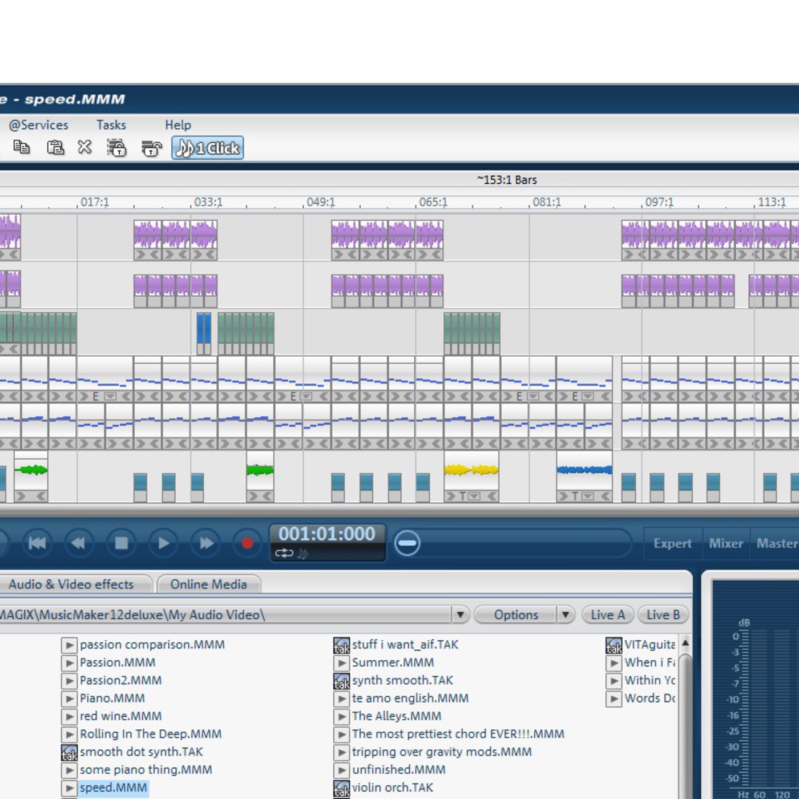This screenshot has height=799, width=799.
Task: Toggle loop playback icon under time display
Action: point(284,553)
